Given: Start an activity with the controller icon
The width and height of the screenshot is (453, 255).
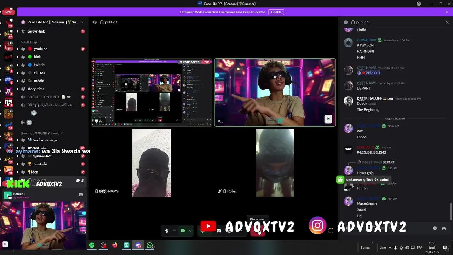Looking at the screenshot, I should (x=219, y=231).
